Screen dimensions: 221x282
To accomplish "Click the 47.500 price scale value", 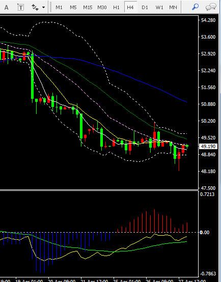I will pyautogui.click(x=208, y=188).
